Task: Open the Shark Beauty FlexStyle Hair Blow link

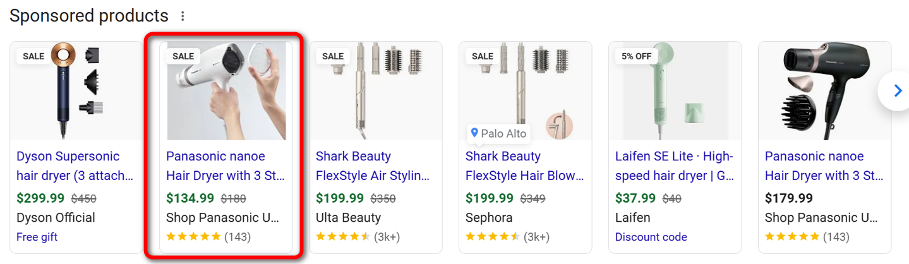Action: [x=522, y=166]
